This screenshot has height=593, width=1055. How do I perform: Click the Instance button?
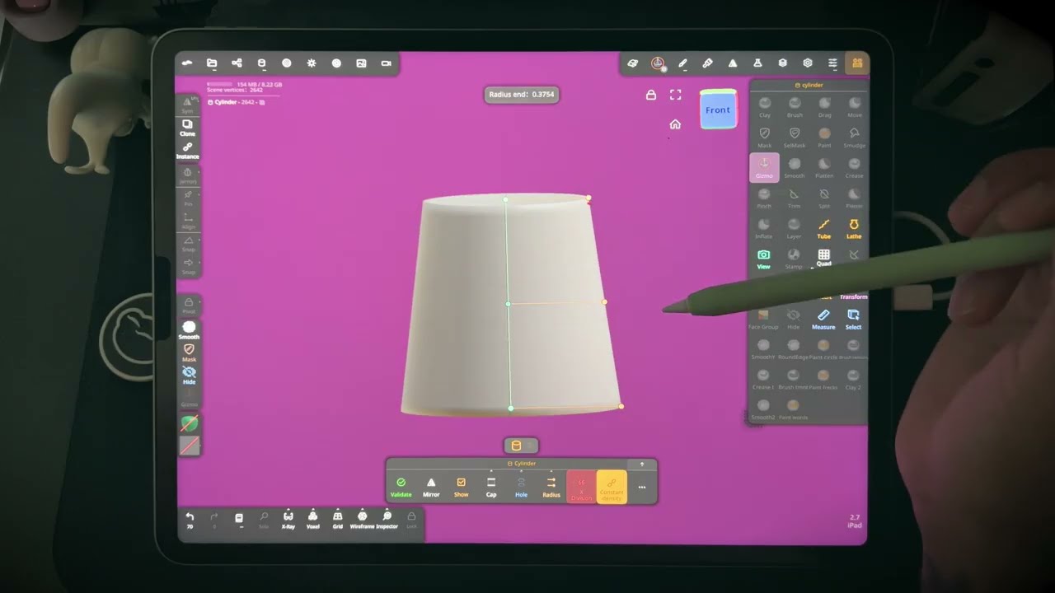[188, 151]
